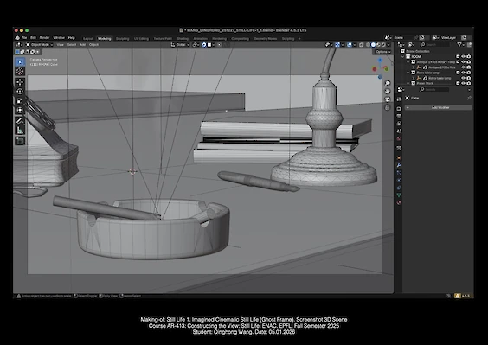Toggle the snap magnet button
This screenshot has width=488, height=345.
click(x=204, y=44)
